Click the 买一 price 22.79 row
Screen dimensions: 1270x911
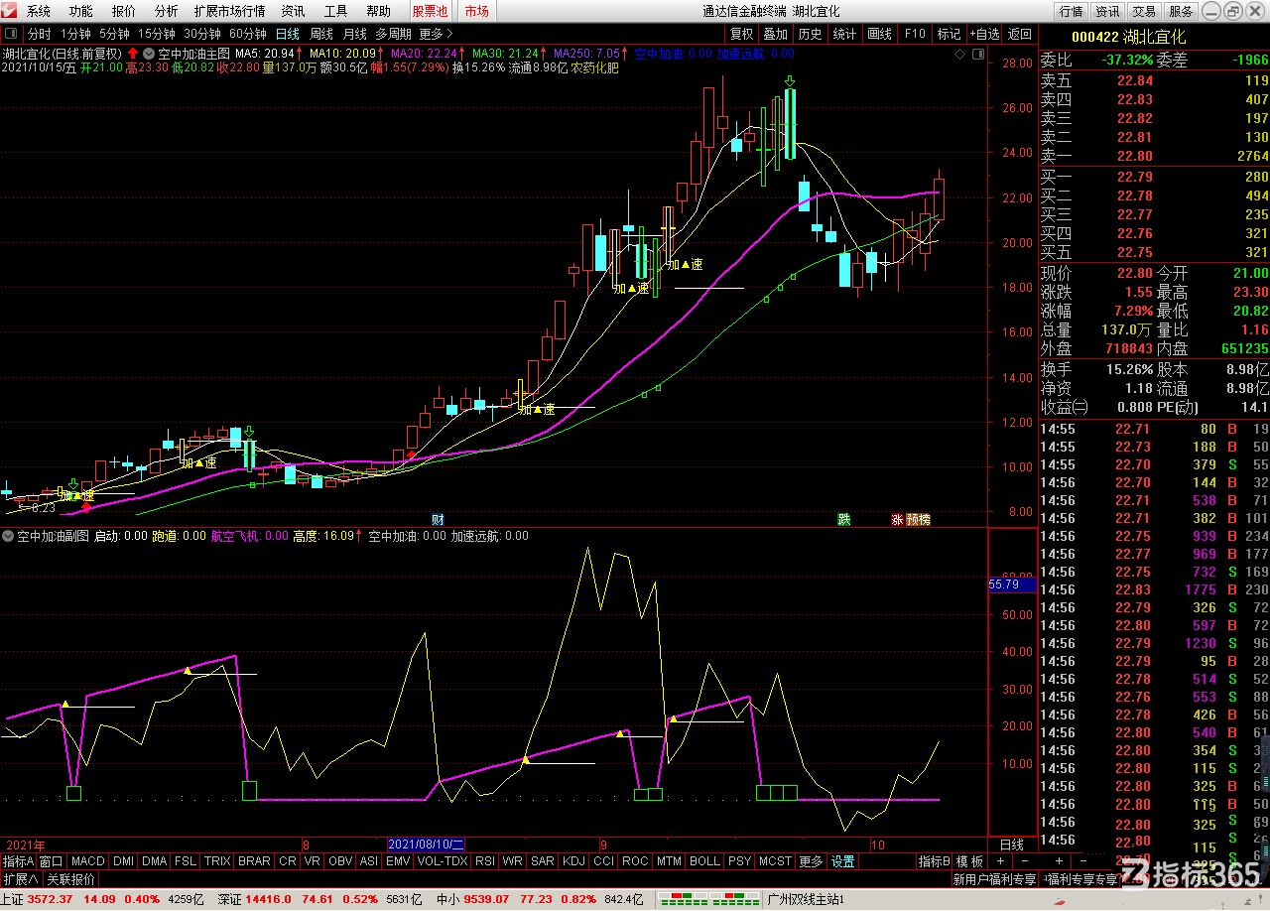[1154, 177]
